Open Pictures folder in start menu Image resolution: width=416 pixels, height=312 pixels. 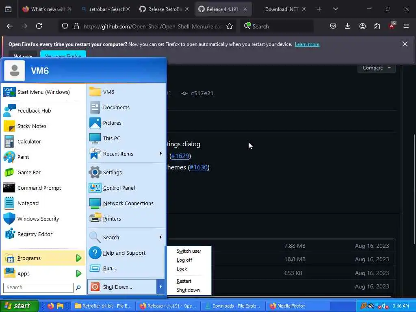tap(126, 123)
